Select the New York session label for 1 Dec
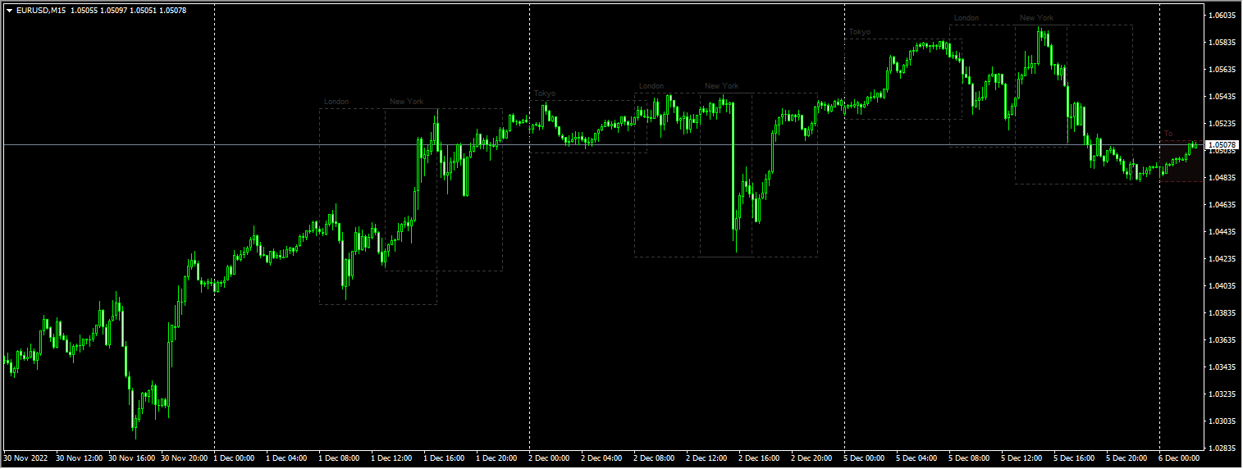 pyautogui.click(x=407, y=102)
